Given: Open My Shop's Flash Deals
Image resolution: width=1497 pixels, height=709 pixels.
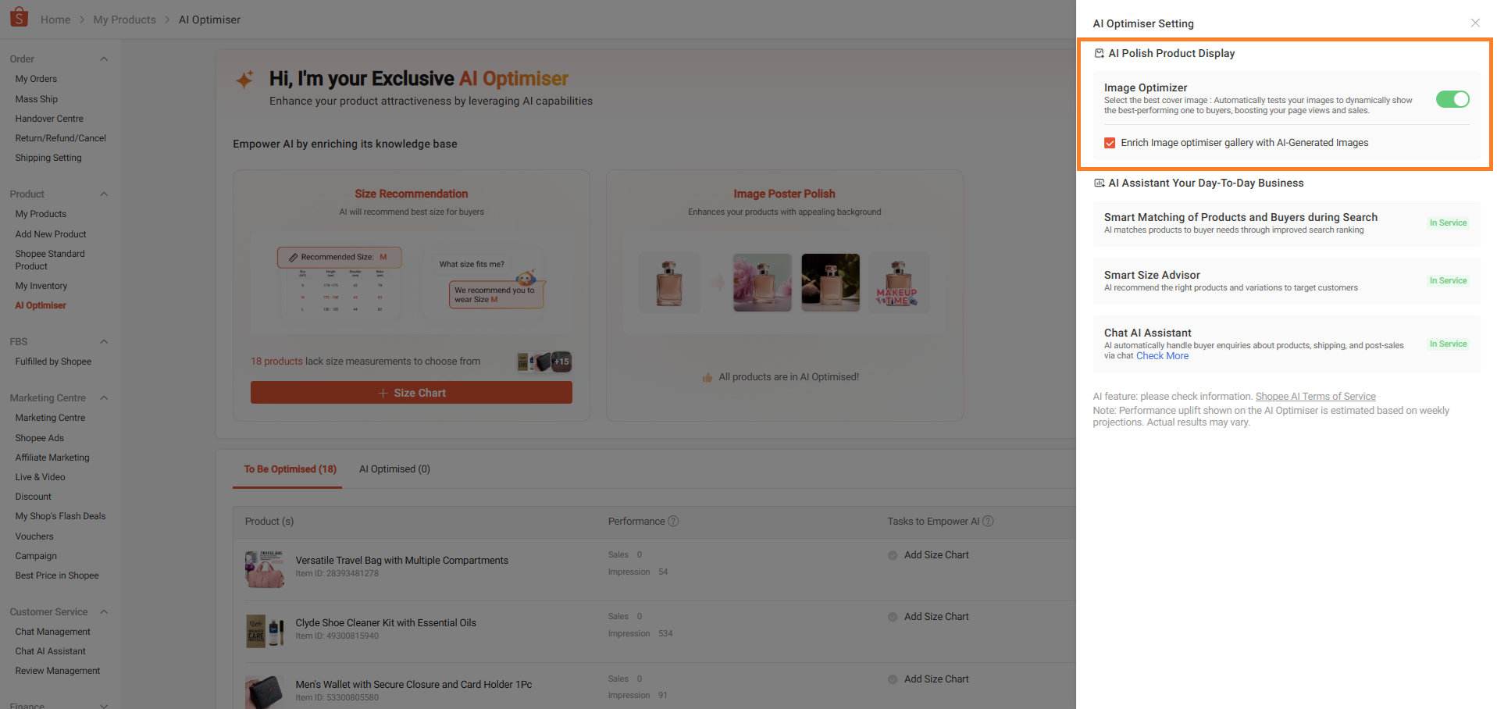Looking at the screenshot, I should point(60,516).
